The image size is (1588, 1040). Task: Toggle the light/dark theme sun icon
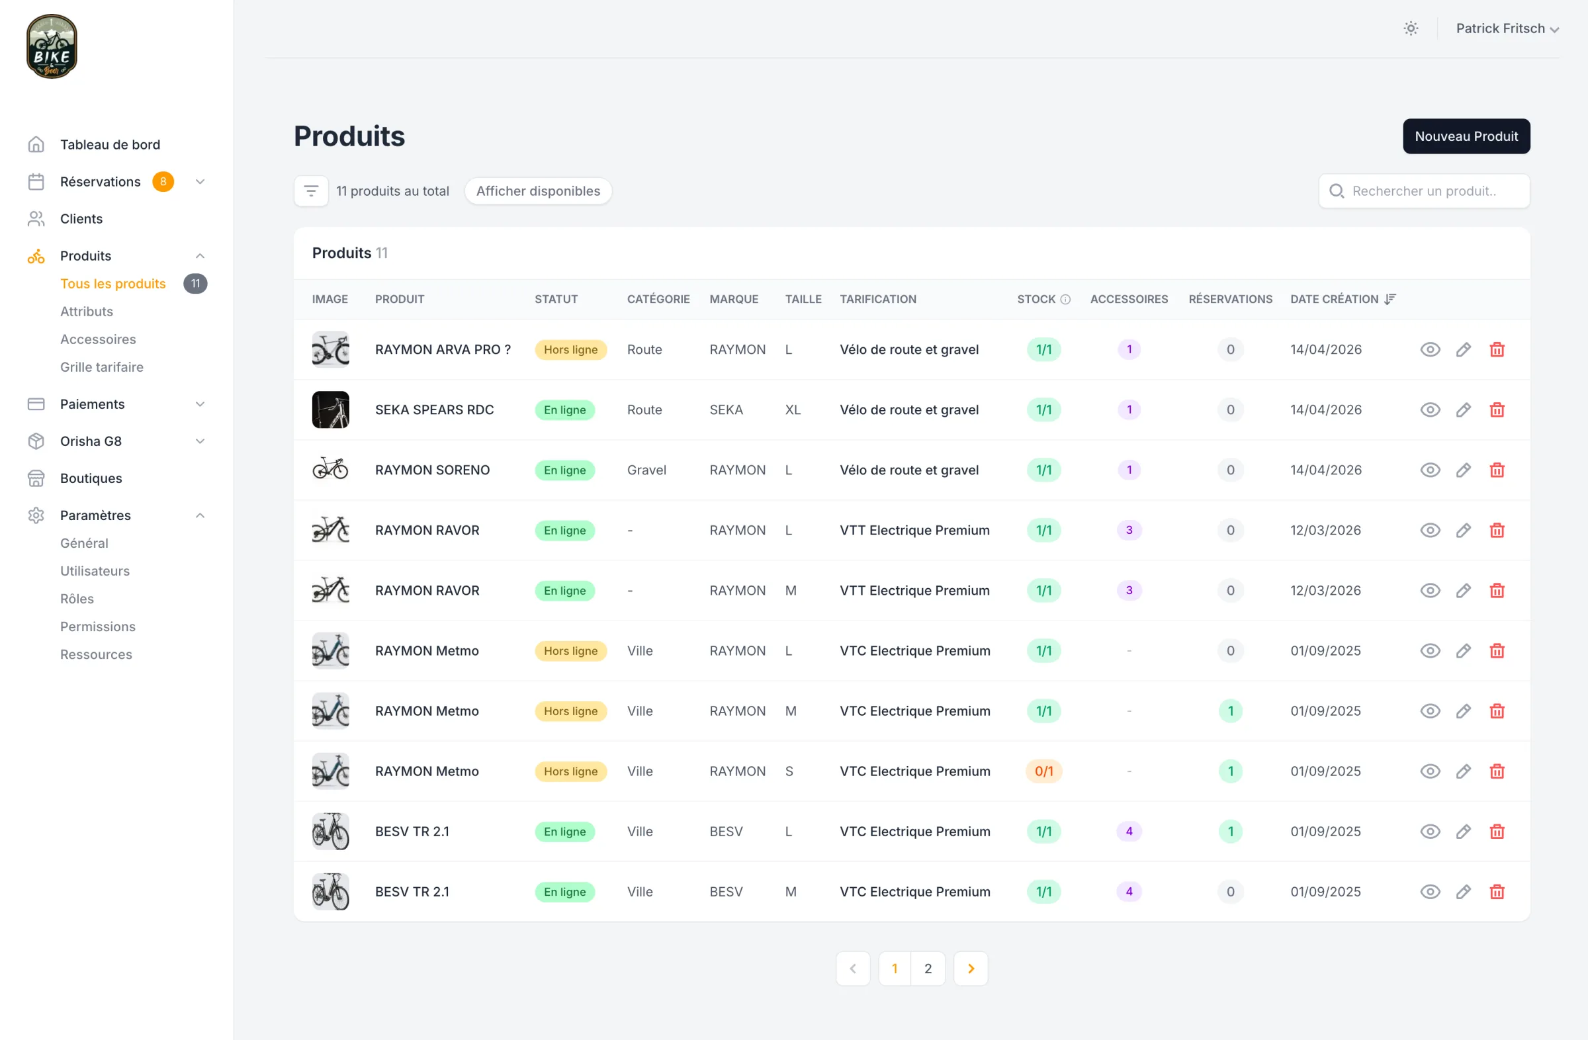[x=1411, y=28]
